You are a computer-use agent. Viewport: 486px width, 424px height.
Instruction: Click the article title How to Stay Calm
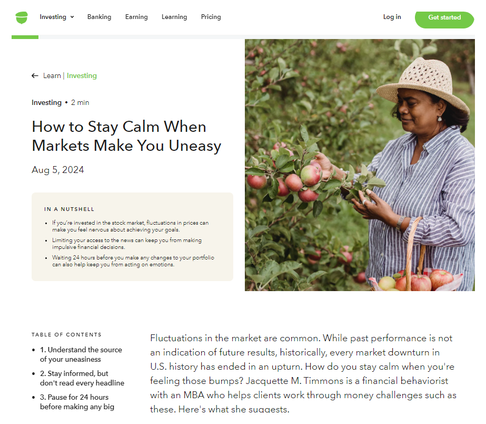[126, 136]
